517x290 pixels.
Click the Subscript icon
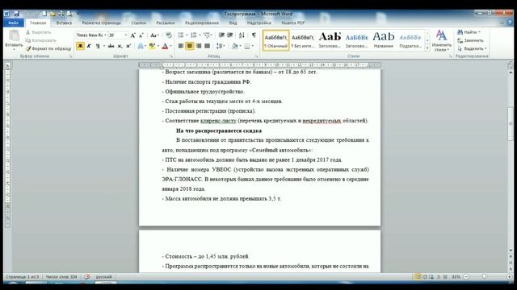pyautogui.click(x=120, y=46)
